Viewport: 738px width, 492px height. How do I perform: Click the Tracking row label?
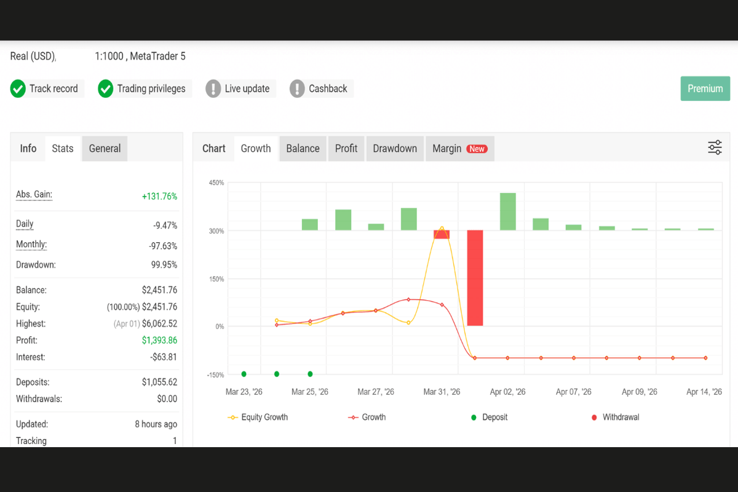(31, 440)
